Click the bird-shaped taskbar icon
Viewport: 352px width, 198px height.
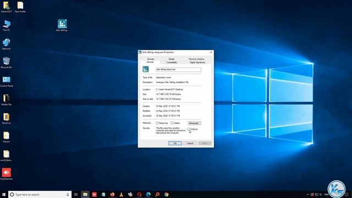pos(130,194)
